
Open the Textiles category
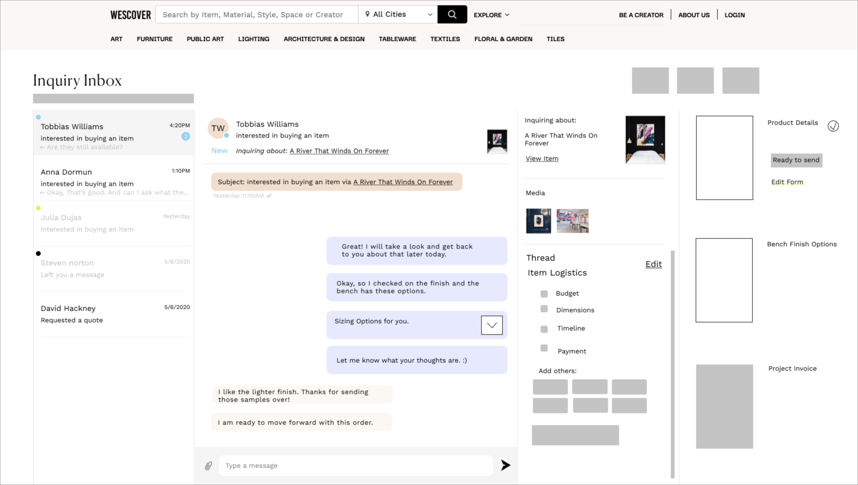[445, 39]
